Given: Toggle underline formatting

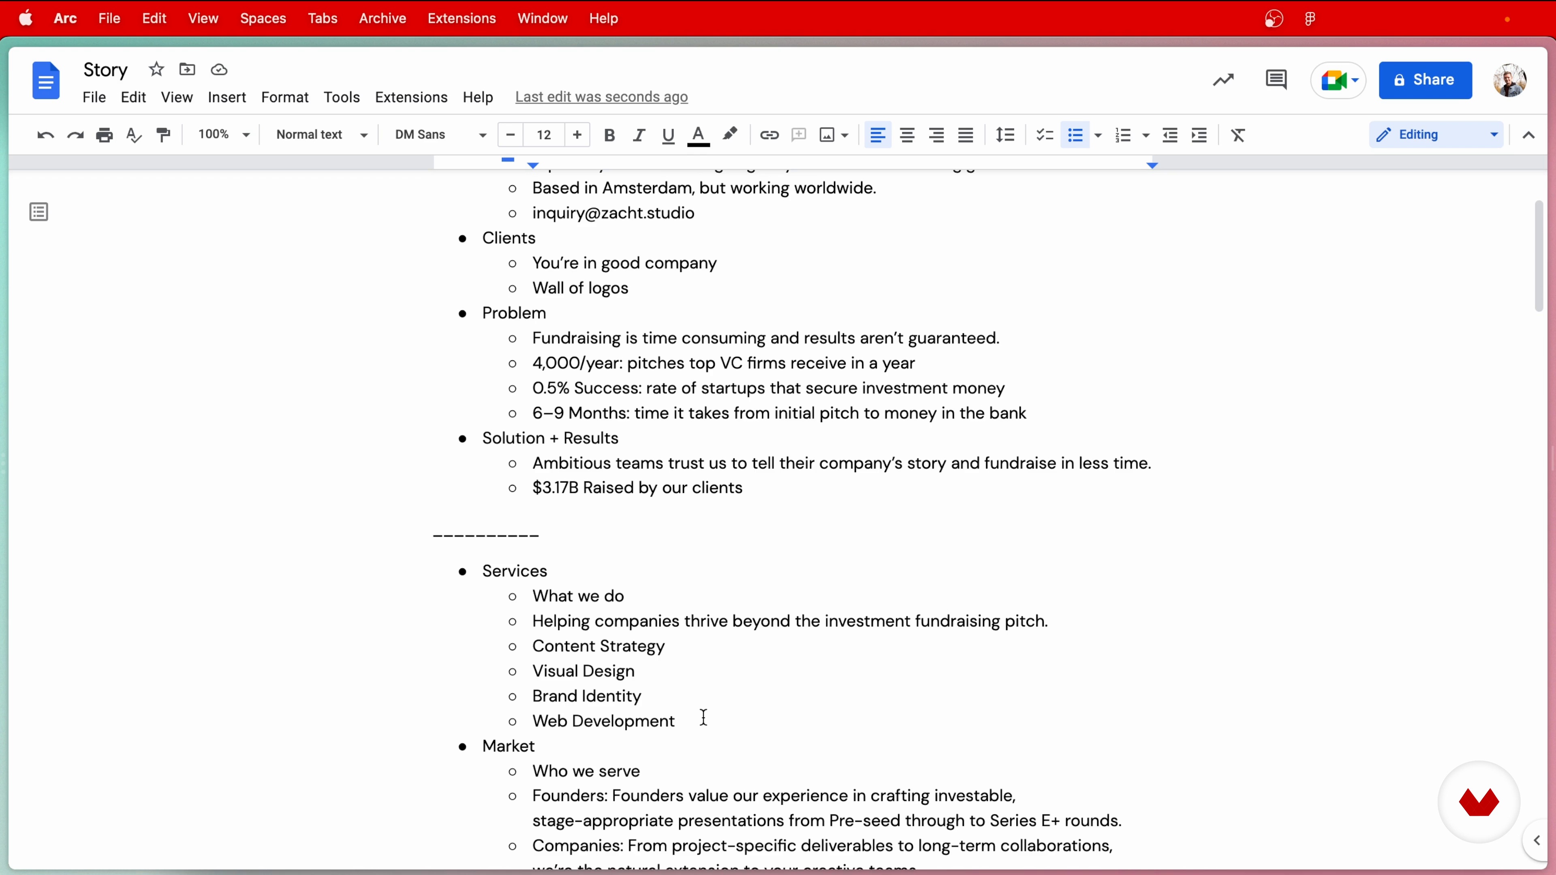Looking at the screenshot, I should pos(668,134).
